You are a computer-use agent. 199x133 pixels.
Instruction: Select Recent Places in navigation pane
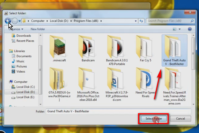click(x=23, y=41)
